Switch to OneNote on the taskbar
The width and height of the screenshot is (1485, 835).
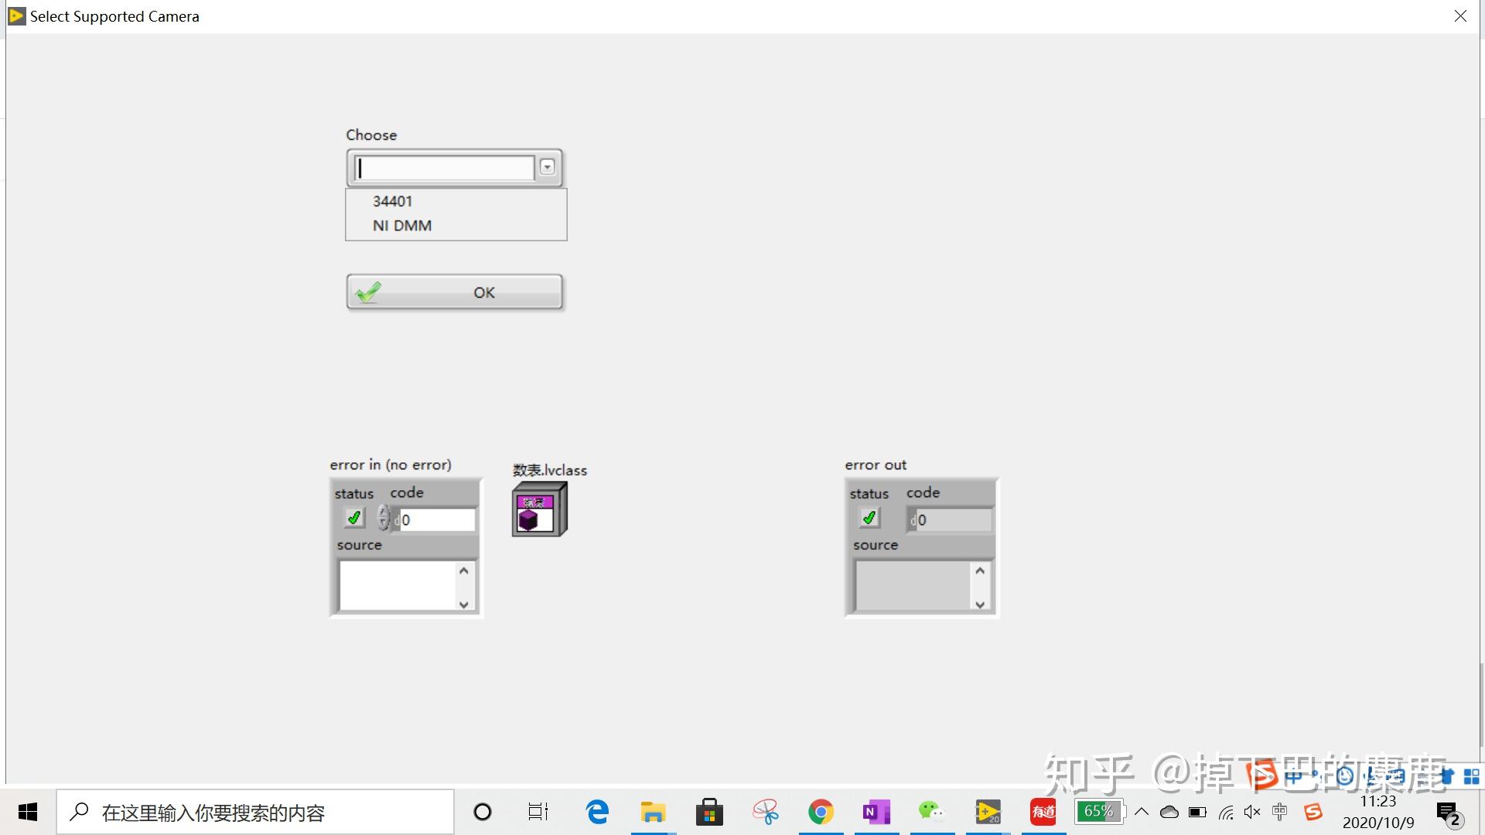click(876, 812)
